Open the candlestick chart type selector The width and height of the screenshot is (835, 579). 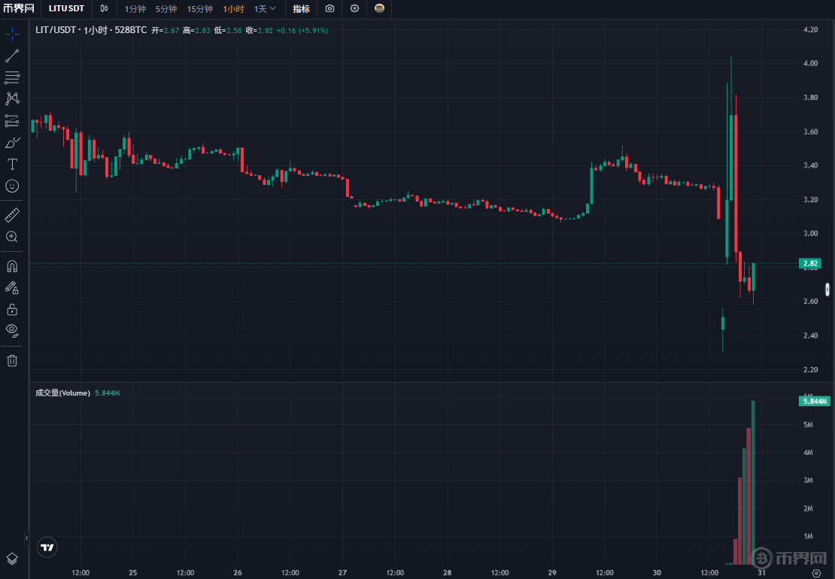point(105,9)
